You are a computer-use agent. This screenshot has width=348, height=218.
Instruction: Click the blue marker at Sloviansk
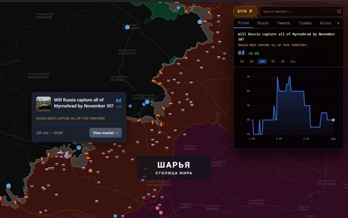(x=127, y=27)
